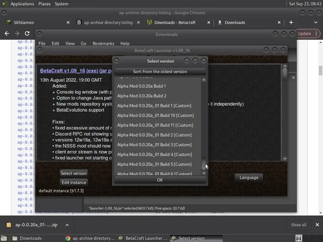Open File menu in Downloads file manager

[x=42, y=43]
